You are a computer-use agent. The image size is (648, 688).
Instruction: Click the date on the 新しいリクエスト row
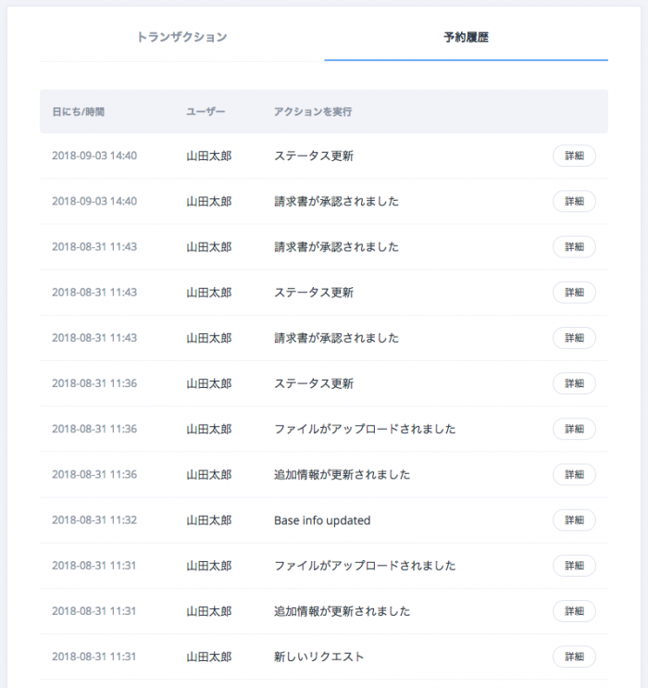tap(93, 657)
